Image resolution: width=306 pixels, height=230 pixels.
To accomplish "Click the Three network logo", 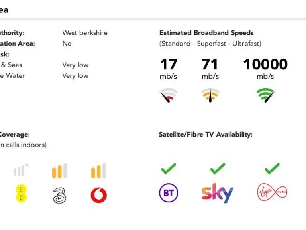I will click(59, 195).
